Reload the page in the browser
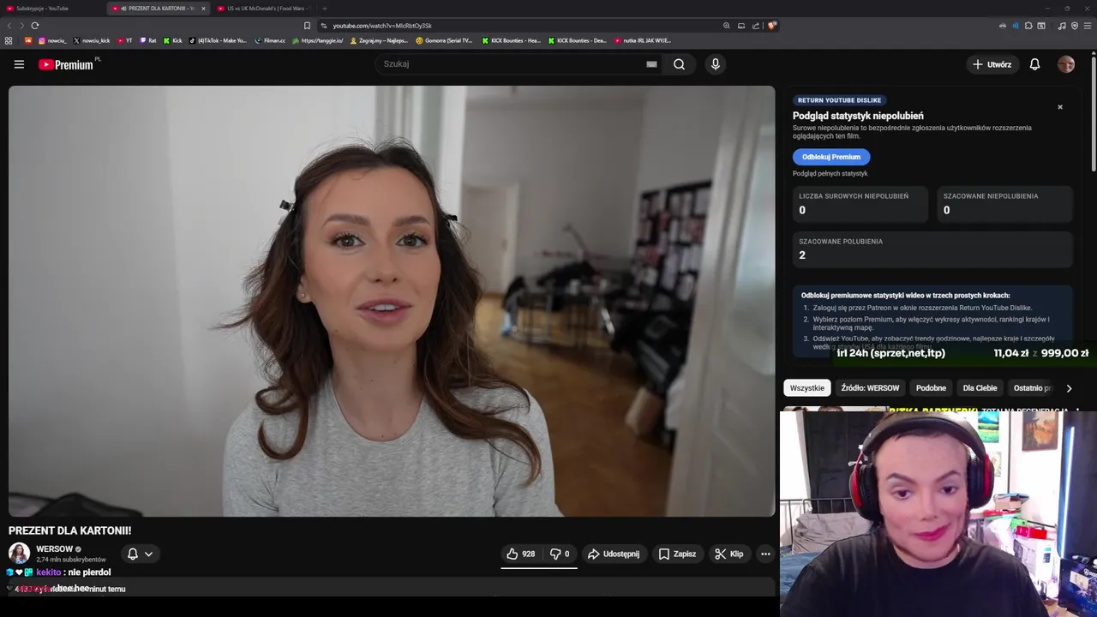This screenshot has height=617, width=1097. pyautogui.click(x=35, y=26)
